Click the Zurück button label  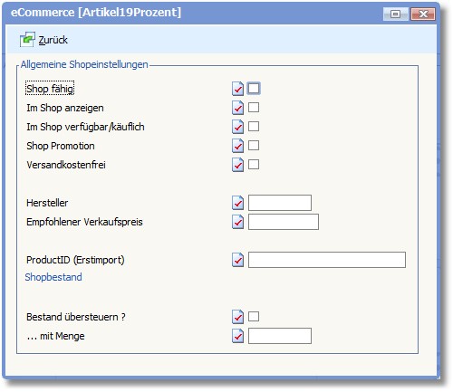[53, 40]
